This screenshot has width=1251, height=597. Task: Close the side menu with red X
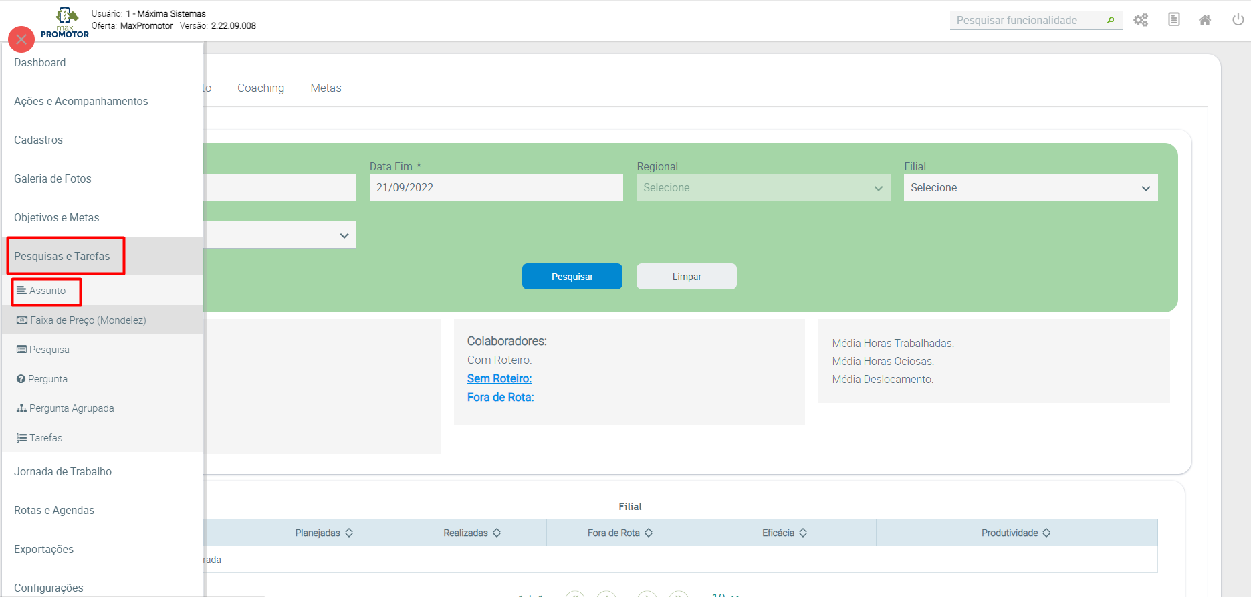pos(21,39)
